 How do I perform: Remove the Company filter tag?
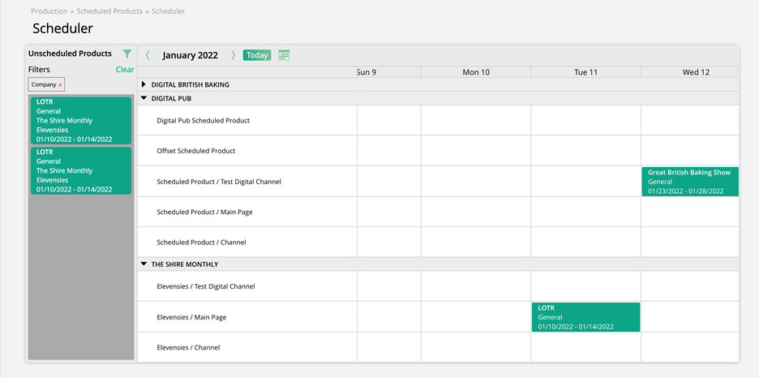(x=60, y=84)
